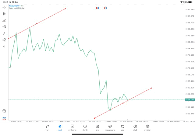
Task: Switch to the ราคา quotes tab
Action: click(47, 128)
